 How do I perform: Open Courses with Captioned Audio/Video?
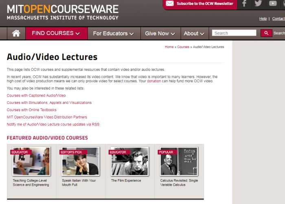click(36, 95)
